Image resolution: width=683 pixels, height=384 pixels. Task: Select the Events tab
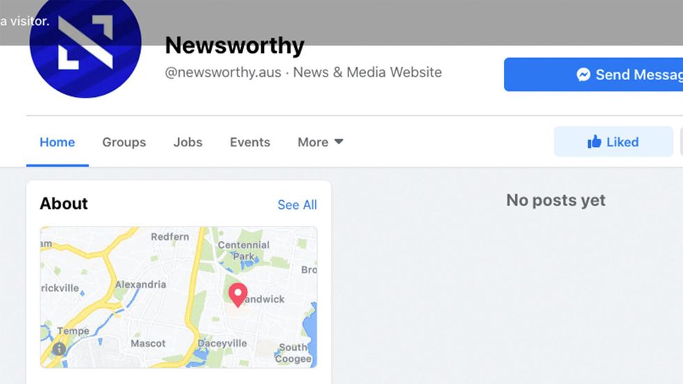(x=250, y=142)
